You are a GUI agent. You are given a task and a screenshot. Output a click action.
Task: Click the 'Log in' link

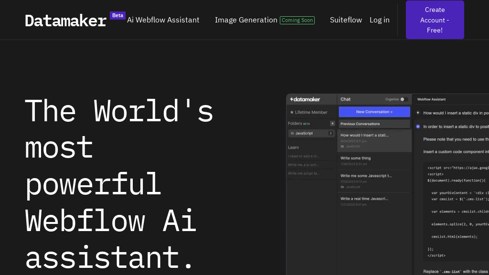tap(379, 20)
